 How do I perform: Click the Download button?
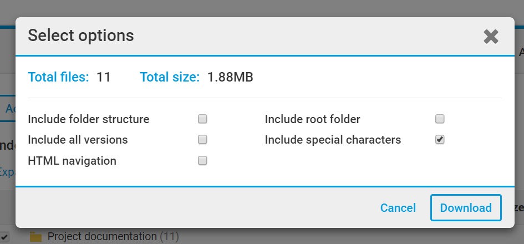[466, 208]
